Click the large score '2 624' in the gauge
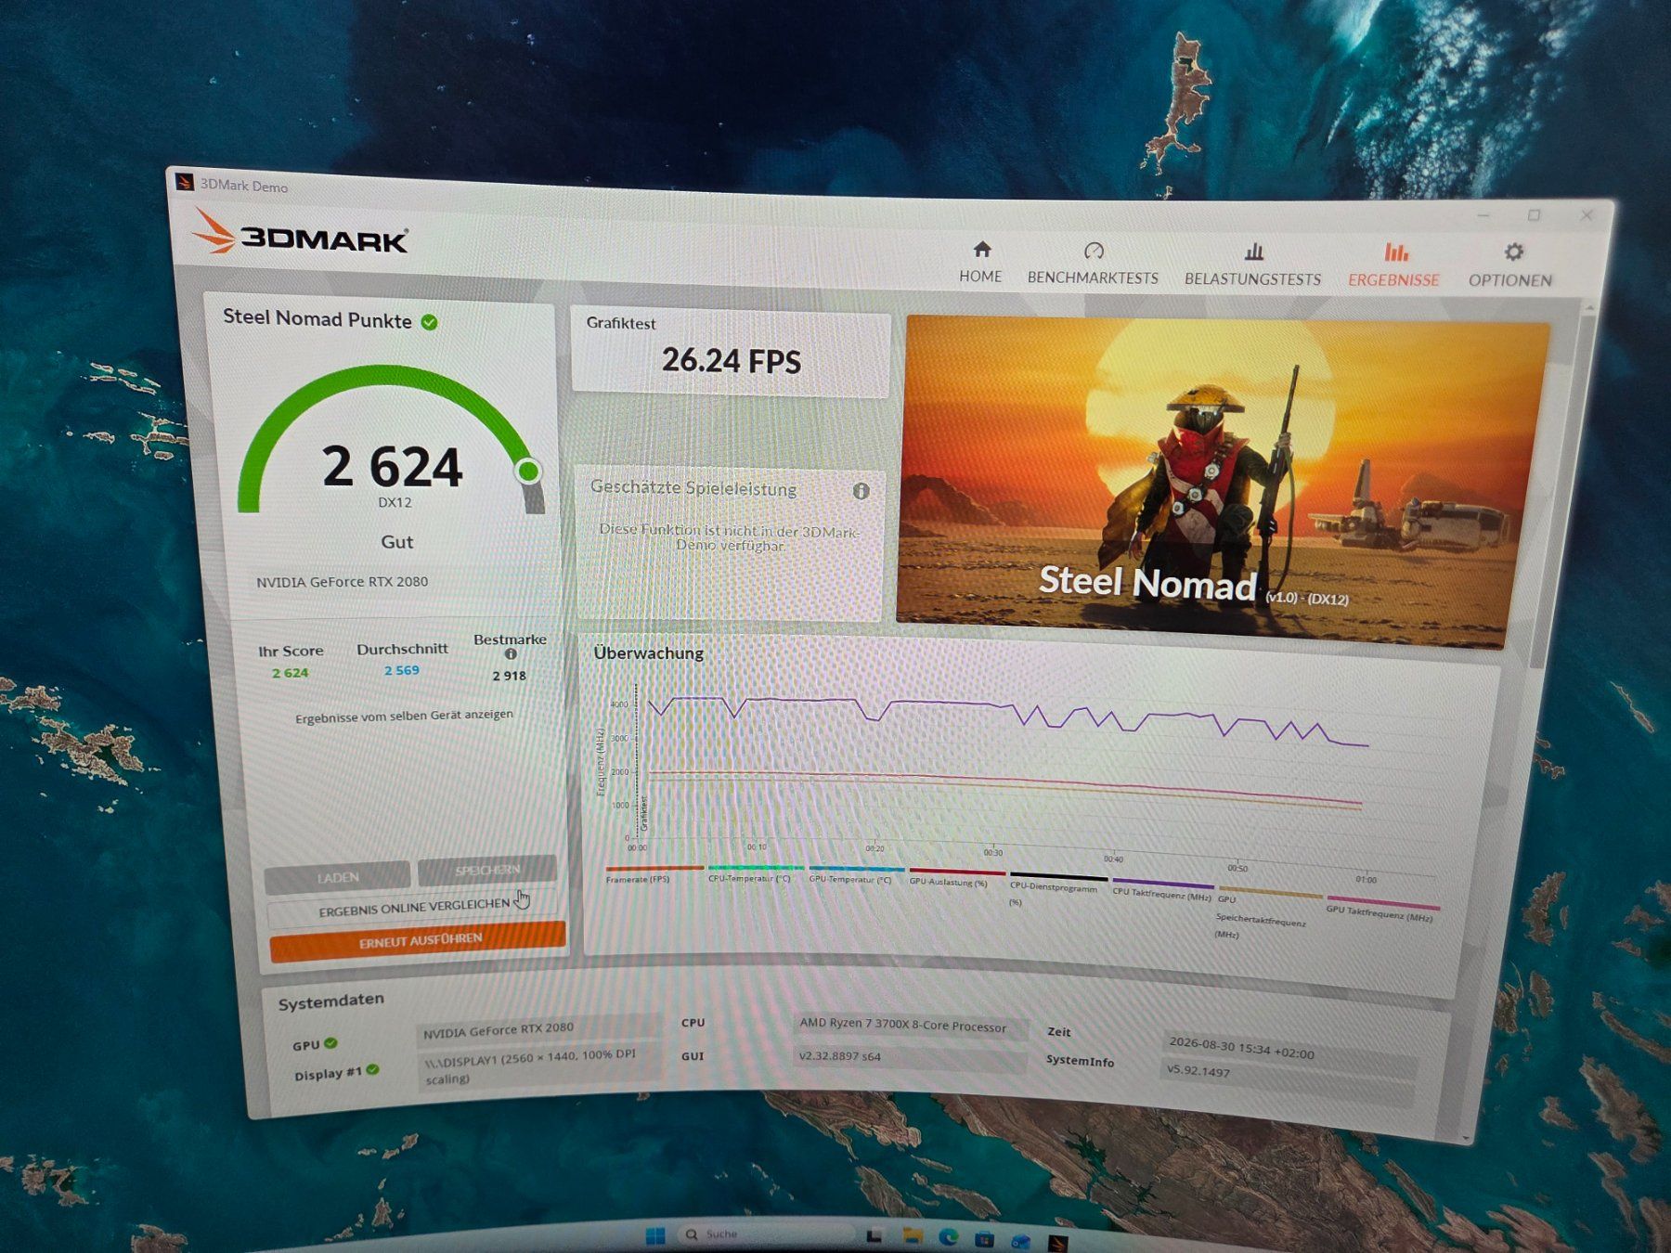The width and height of the screenshot is (1671, 1253). 392,466
